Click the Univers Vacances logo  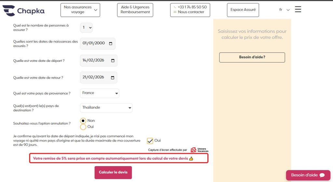tap(199, 150)
